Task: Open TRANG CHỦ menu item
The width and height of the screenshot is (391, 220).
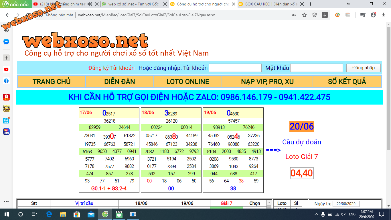Action: point(52,82)
